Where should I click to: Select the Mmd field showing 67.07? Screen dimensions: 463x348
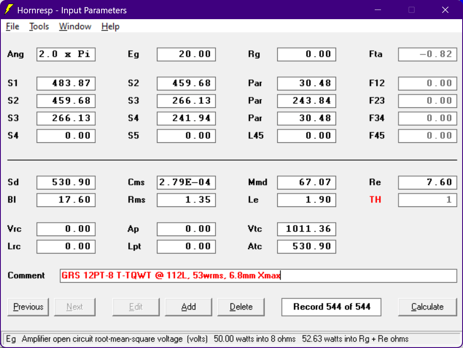tap(306, 182)
